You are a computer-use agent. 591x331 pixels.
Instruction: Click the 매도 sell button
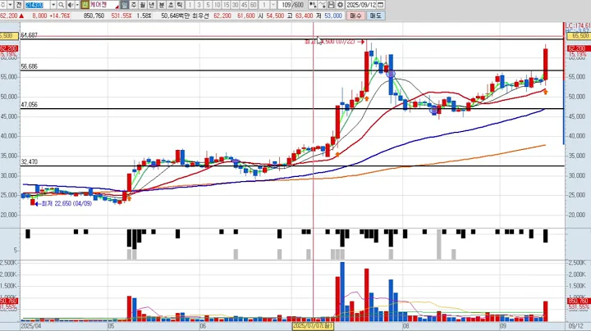(375, 16)
